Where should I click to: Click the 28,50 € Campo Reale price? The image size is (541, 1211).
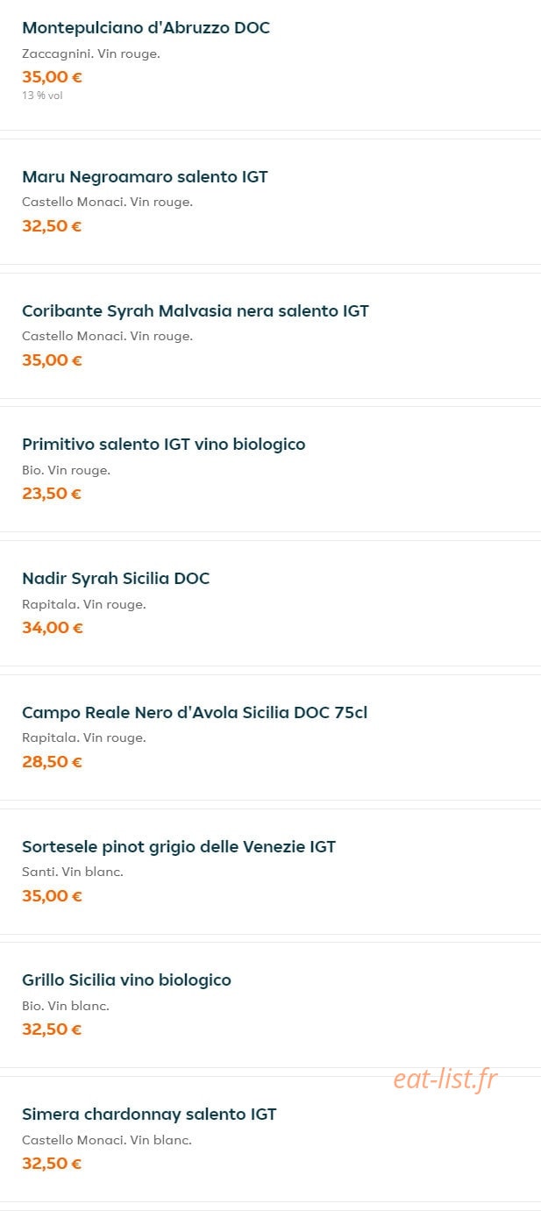pyautogui.click(x=52, y=762)
